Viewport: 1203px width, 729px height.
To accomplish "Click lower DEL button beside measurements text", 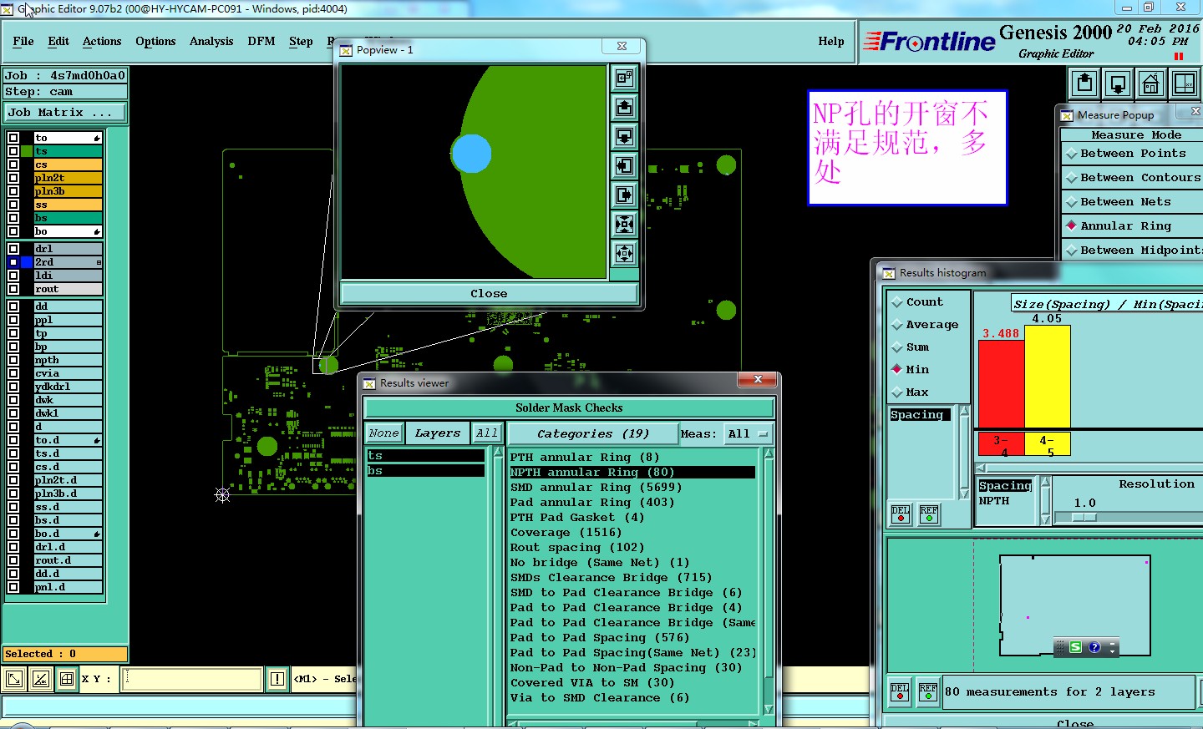I will pyautogui.click(x=900, y=692).
